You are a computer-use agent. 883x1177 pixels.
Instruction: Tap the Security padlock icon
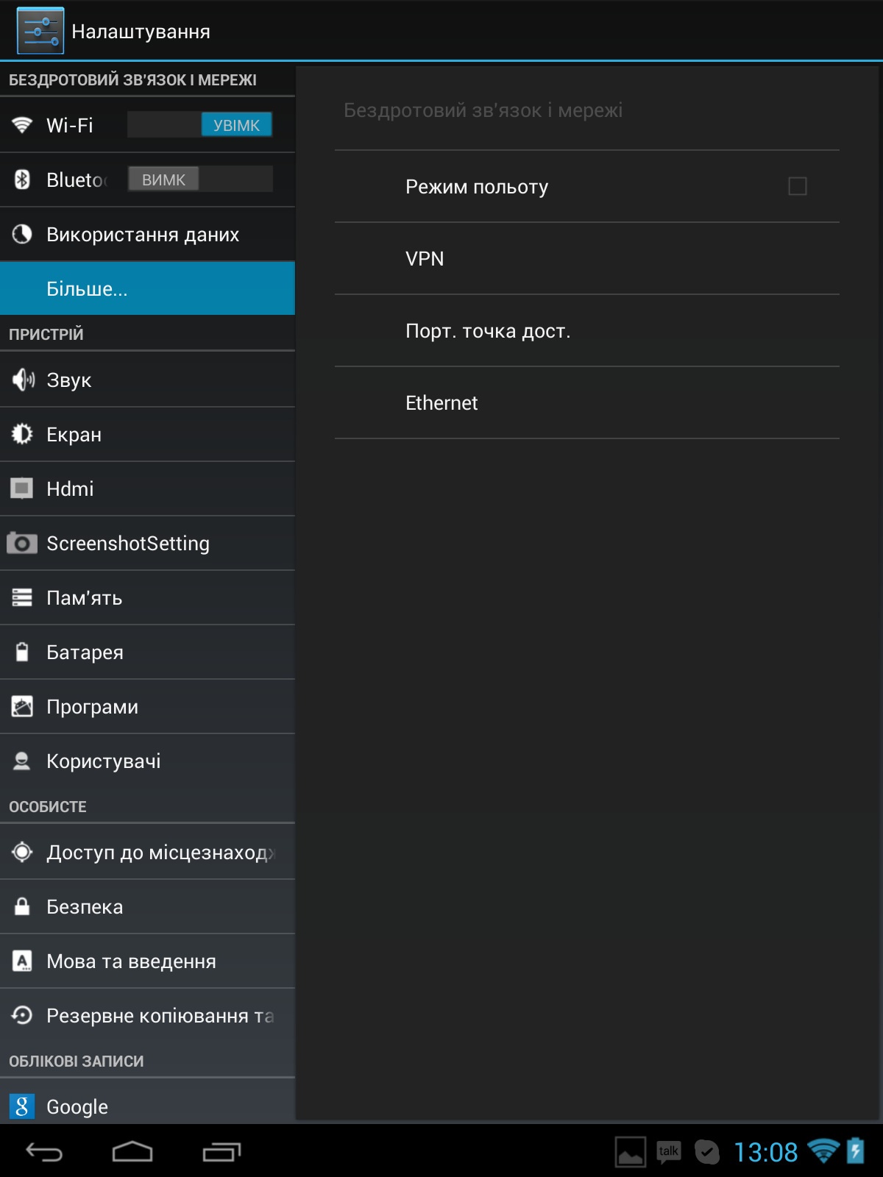(22, 906)
